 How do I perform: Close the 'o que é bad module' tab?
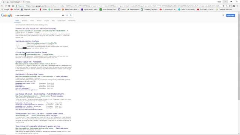(x=24, y=2)
